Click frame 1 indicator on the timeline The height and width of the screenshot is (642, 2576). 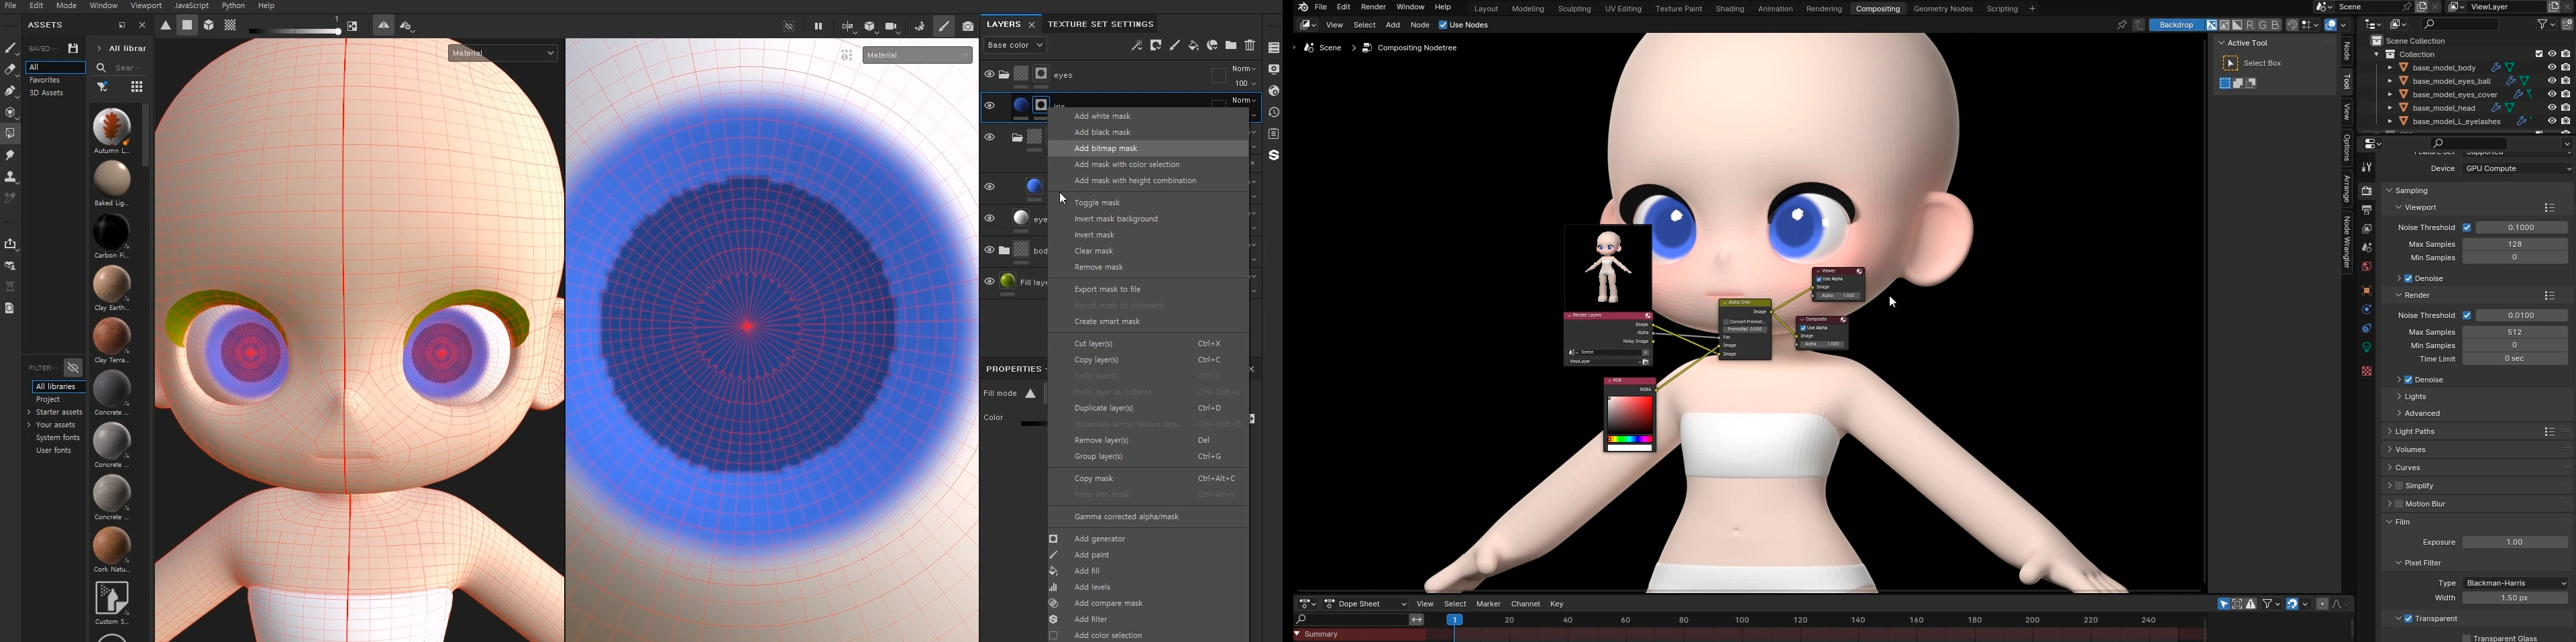pos(1455,619)
